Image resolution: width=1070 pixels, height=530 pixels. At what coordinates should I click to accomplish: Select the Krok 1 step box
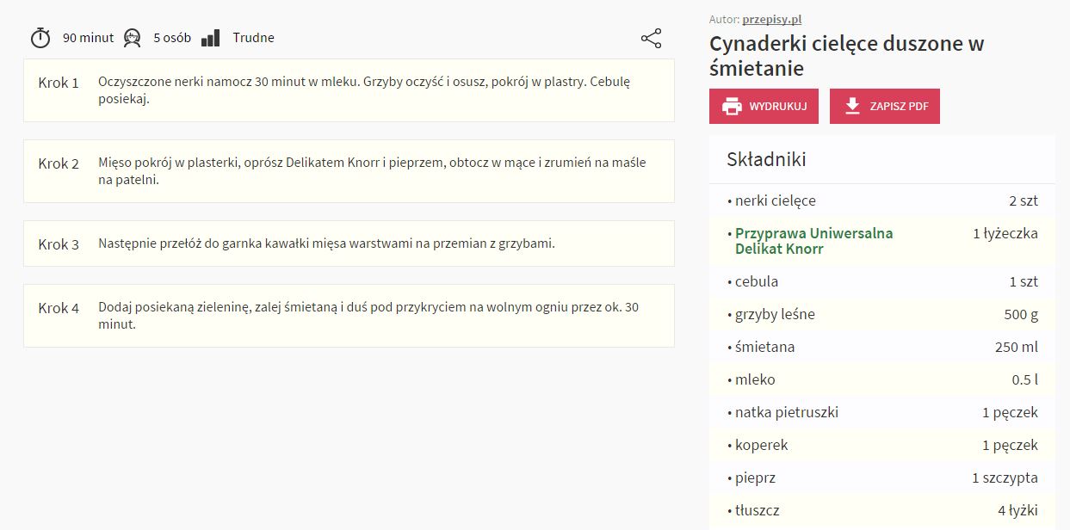pyautogui.click(x=349, y=90)
